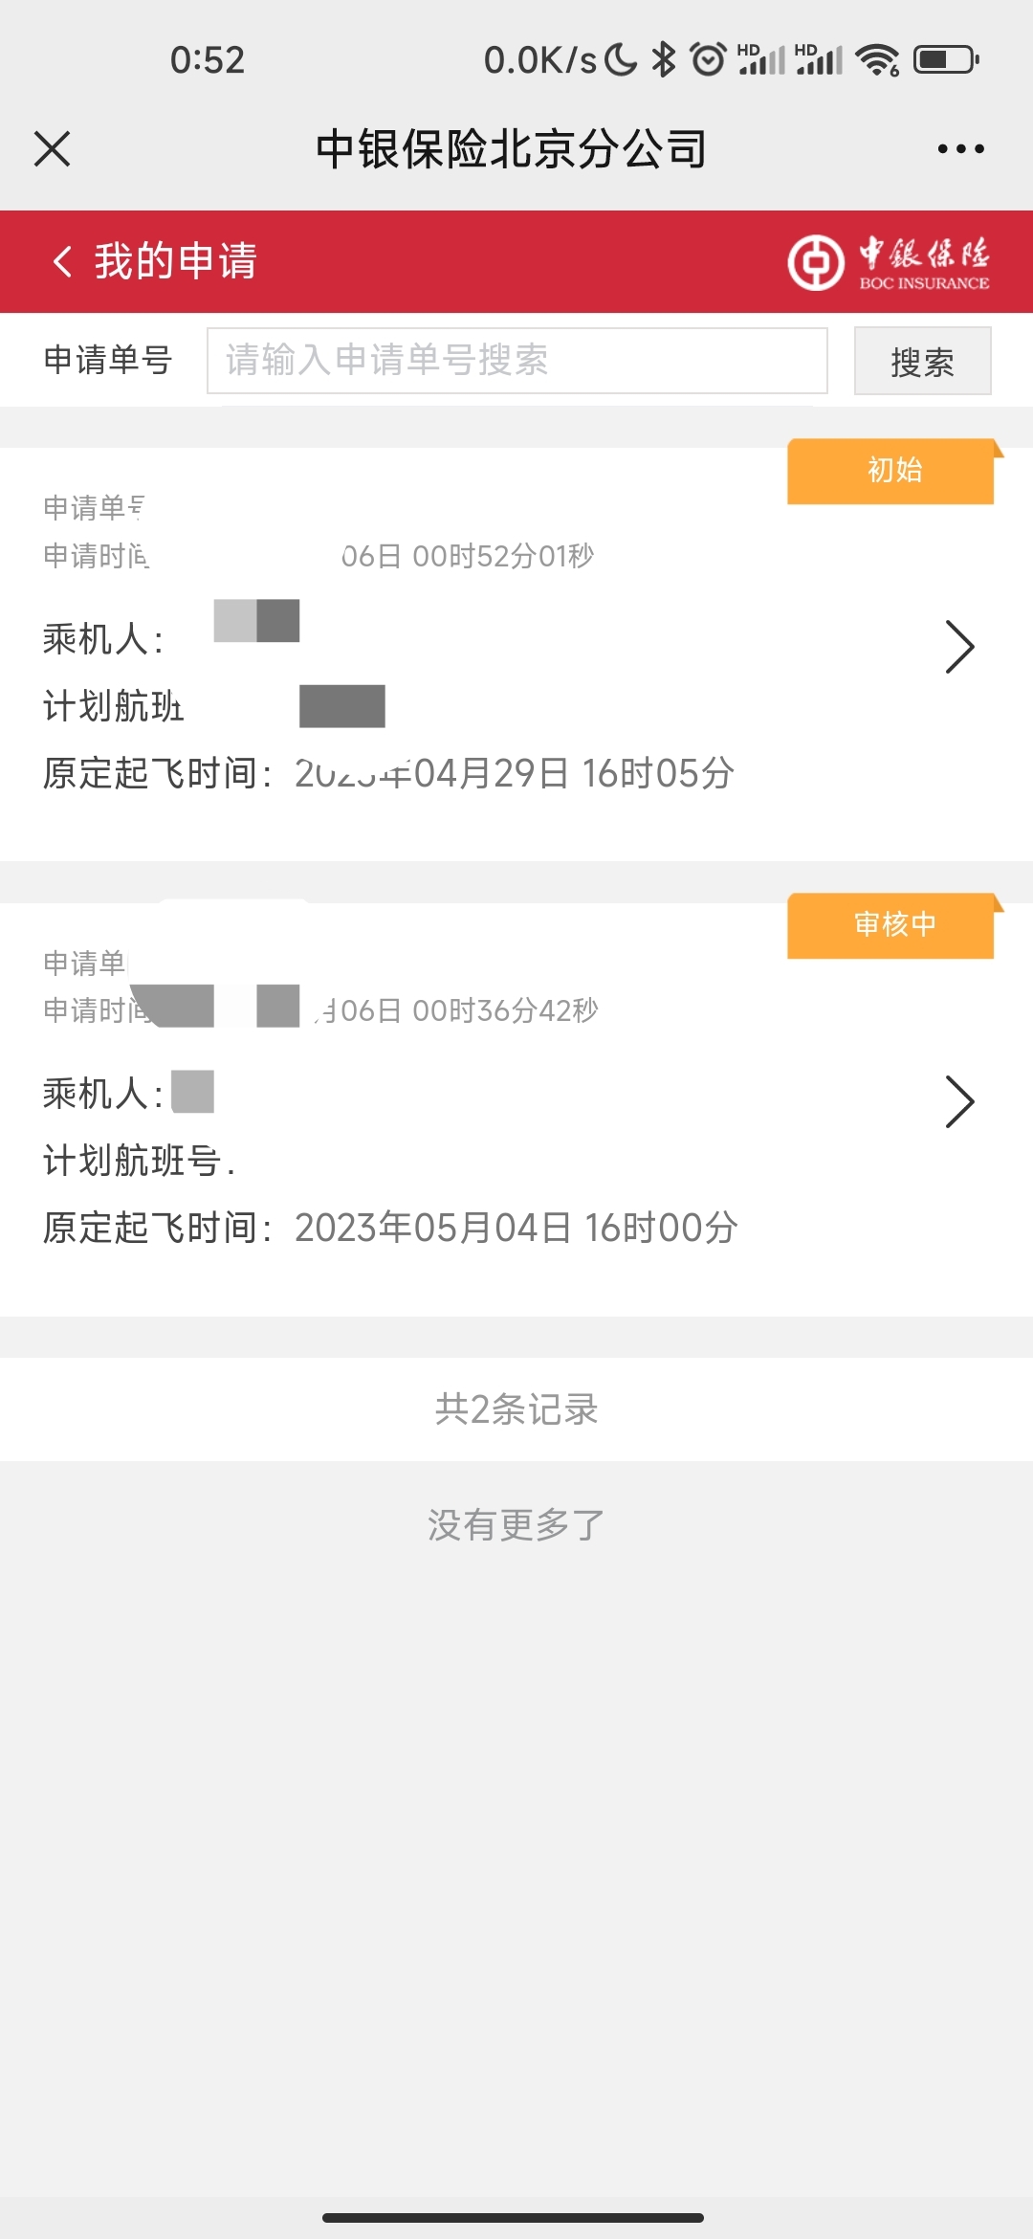Click the 搜索 button
The height and width of the screenshot is (2239, 1033).
(x=922, y=361)
